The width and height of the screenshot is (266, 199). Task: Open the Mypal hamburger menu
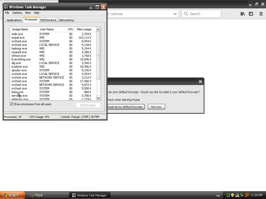(261, 14)
